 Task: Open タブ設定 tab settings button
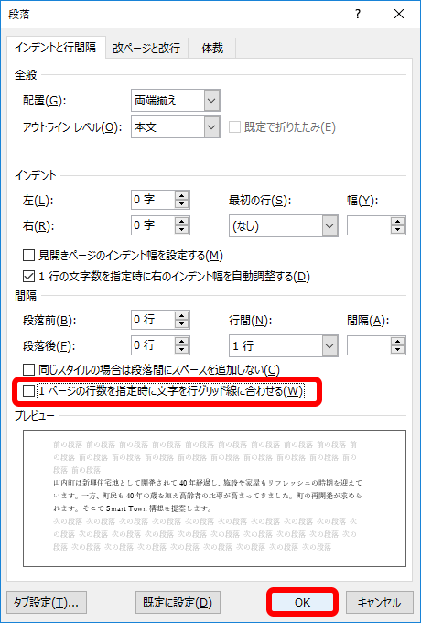coord(47,602)
